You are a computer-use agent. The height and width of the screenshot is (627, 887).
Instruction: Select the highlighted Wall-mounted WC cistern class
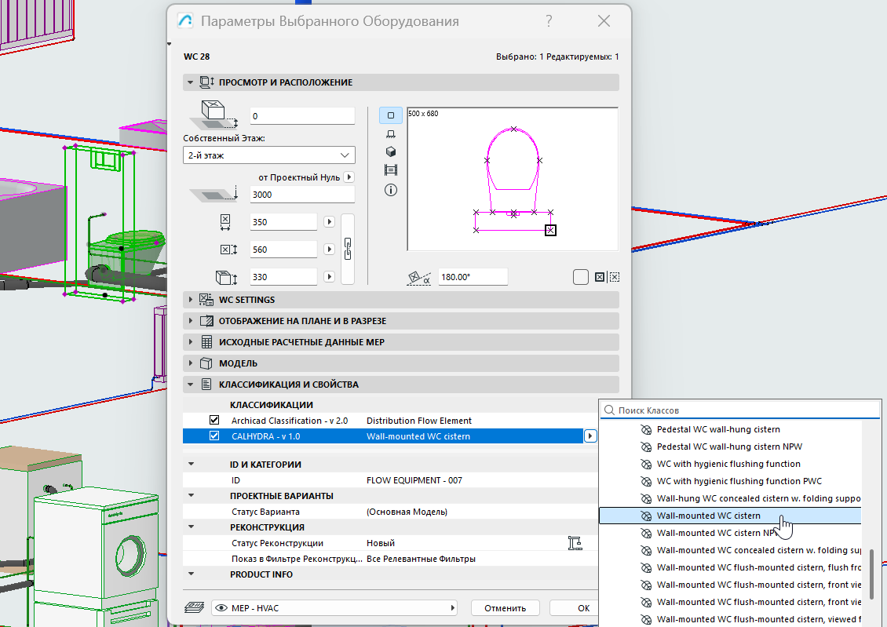[x=730, y=516]
